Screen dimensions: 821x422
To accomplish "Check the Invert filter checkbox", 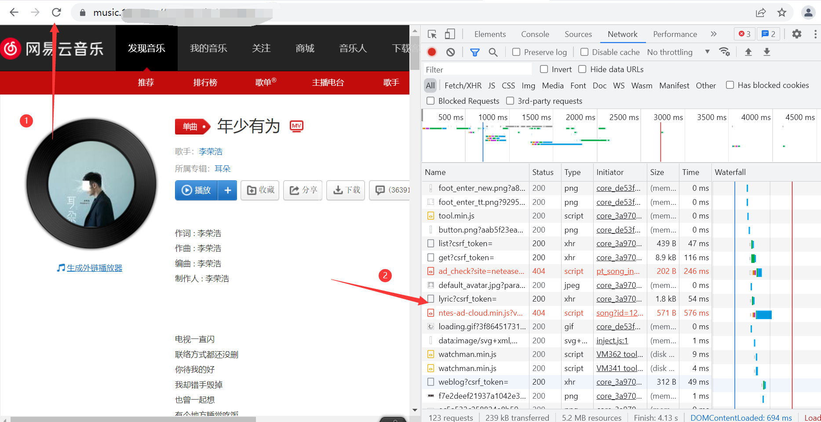I will click(544, 69).
